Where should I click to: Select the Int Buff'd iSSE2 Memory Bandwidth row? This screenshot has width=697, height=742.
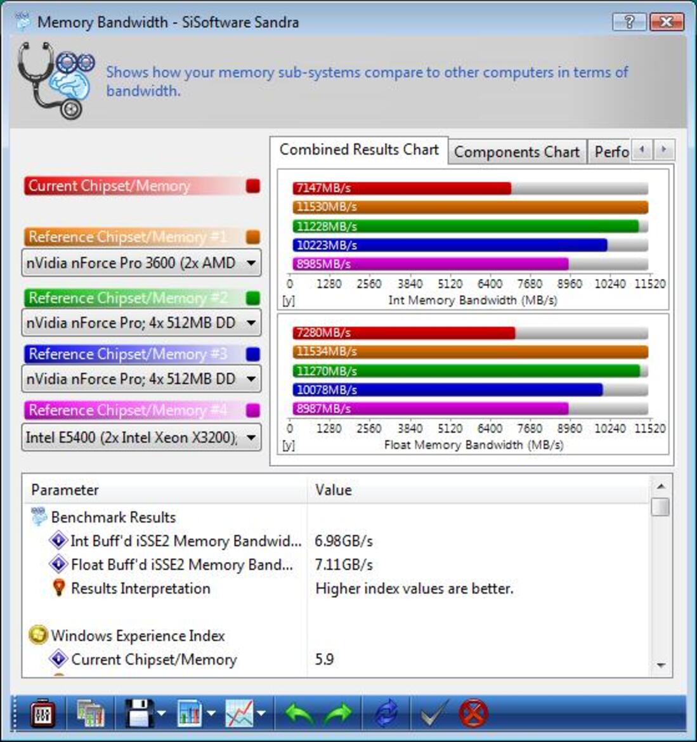point(336,540)
